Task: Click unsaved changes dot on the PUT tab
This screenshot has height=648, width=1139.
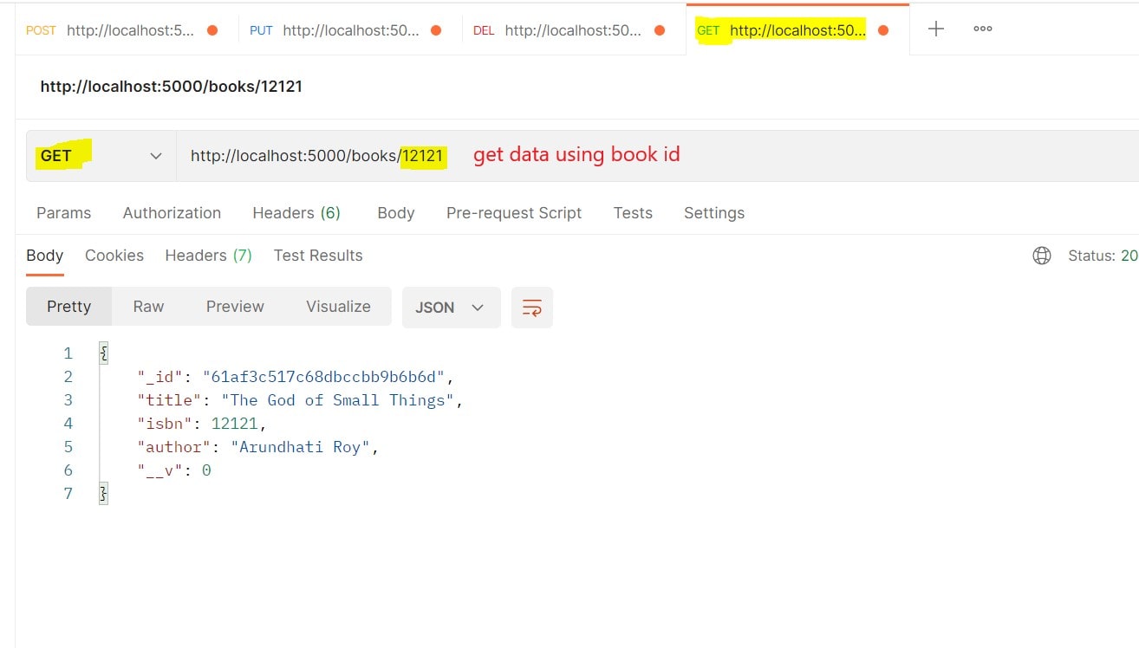Action: [436, 29]
